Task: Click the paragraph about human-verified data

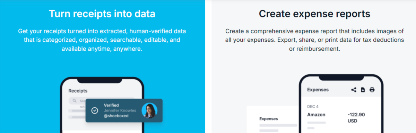Action: [x=102, y=40]
